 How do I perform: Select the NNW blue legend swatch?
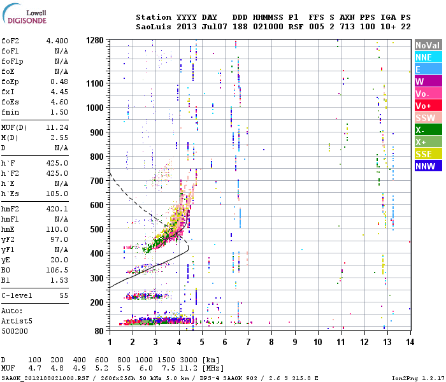[x=428, y=166]
